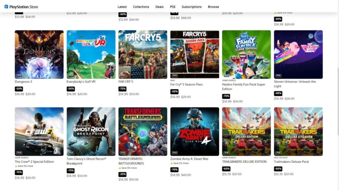Open the PS5 navigation item

172,7
